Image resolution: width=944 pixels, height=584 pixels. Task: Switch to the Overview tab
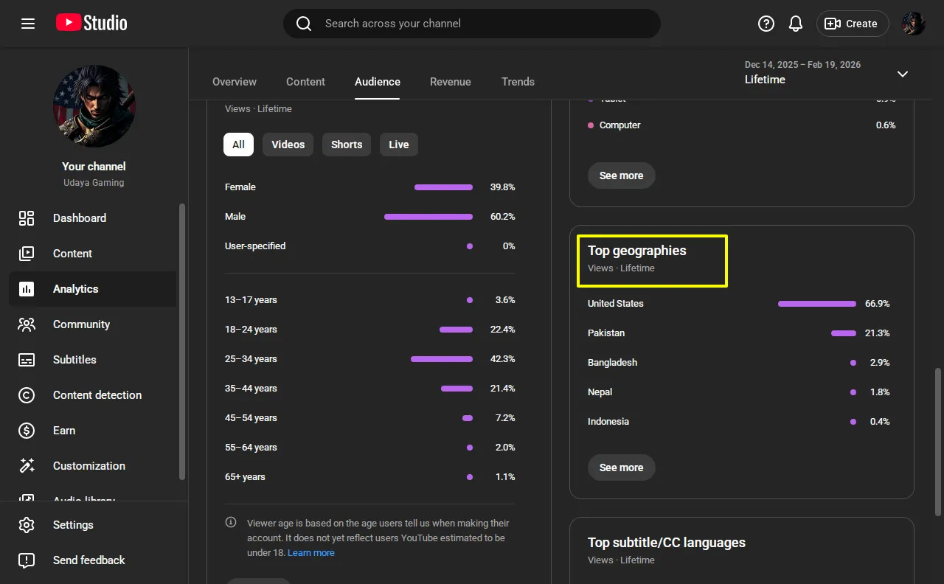[235, 82]
